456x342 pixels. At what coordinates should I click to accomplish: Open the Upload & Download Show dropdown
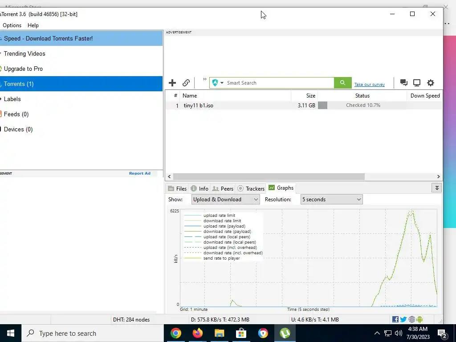tap(225, 199)
